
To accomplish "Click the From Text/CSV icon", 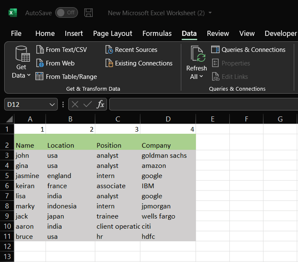I will tap(40, 49).
